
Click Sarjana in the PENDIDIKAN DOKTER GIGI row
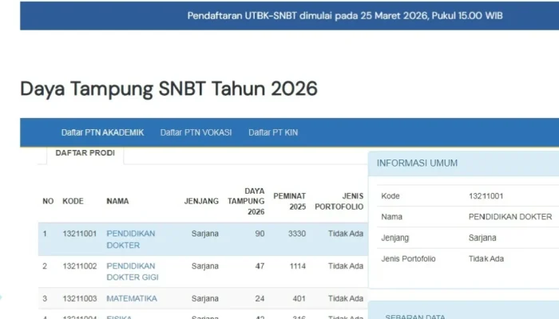click(x=205, y=266)
